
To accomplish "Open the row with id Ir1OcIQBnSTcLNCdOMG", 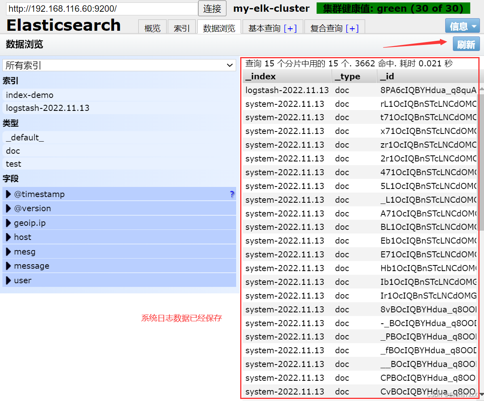I will click(359, 296).
